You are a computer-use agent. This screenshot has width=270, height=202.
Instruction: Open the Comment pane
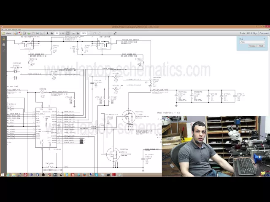(x=264, y=33)
